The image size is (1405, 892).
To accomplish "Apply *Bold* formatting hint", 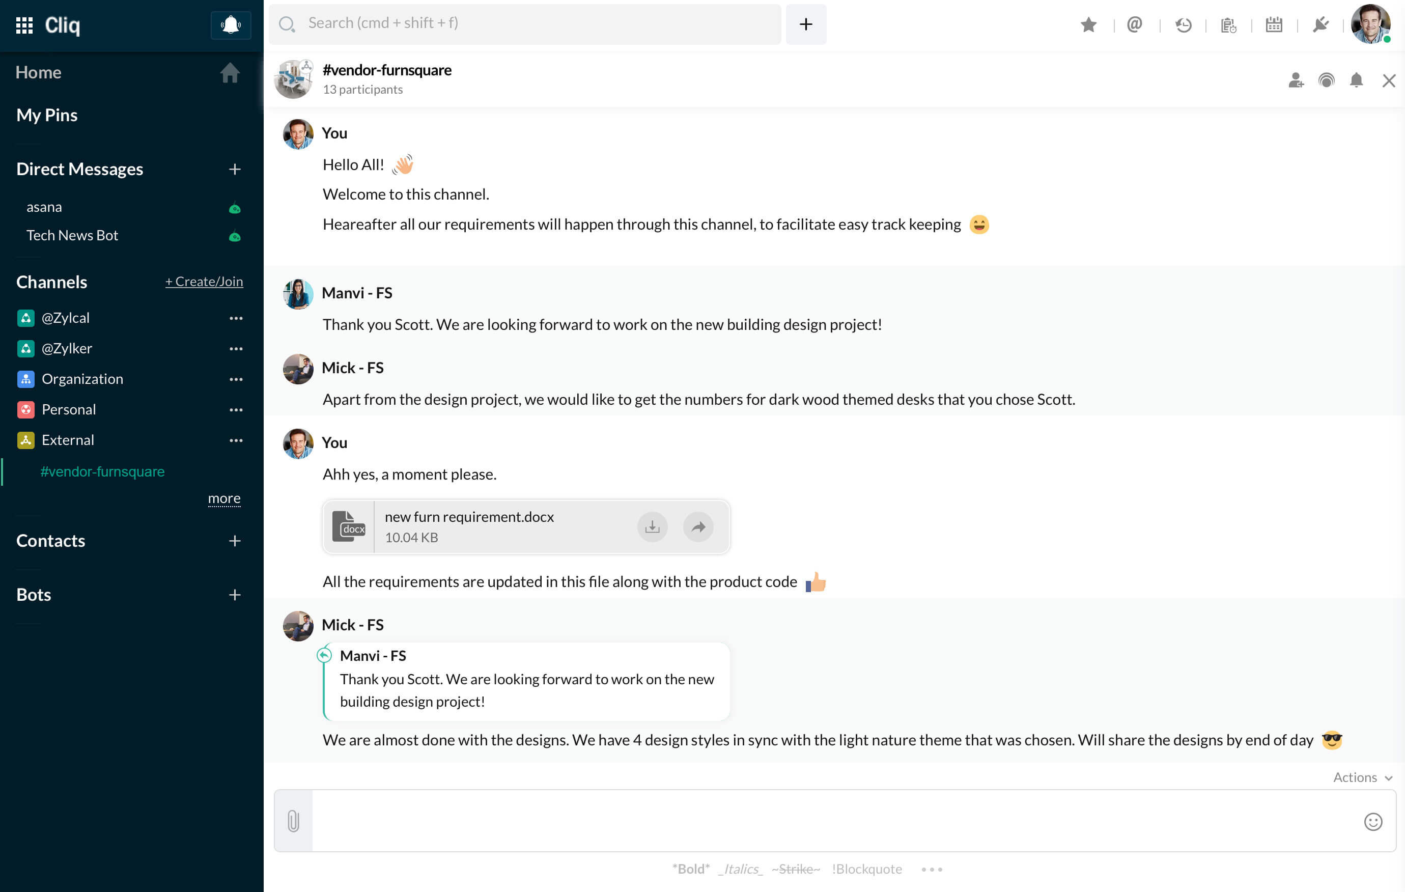I will click(691, 869).
